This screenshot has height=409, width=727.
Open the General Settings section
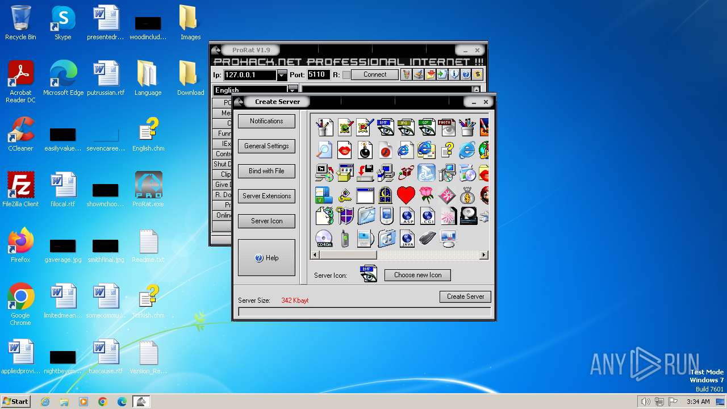tap(266, 146)
